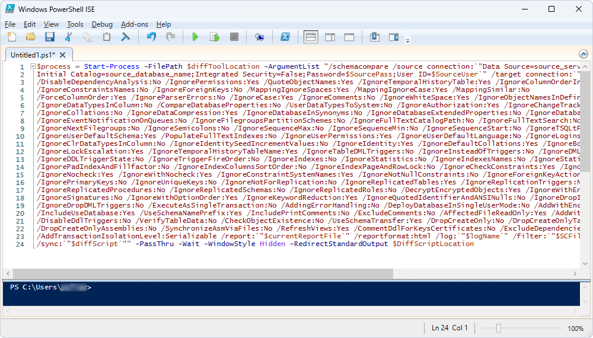This screenshot has height=338, width=593.
Task: Click the $diffToolLocation variable
Action: coord(223,66)
